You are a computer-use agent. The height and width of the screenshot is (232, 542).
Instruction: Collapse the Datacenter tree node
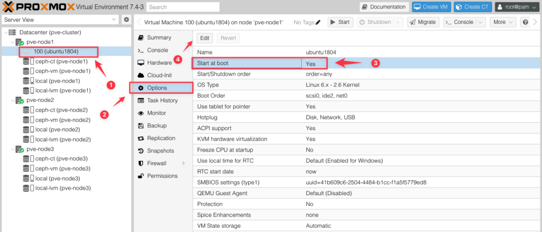(5, 32)
